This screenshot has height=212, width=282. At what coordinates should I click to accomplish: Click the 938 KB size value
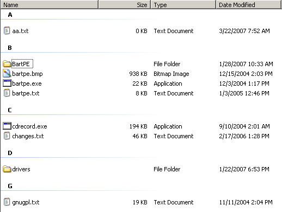tap(138, 74)
